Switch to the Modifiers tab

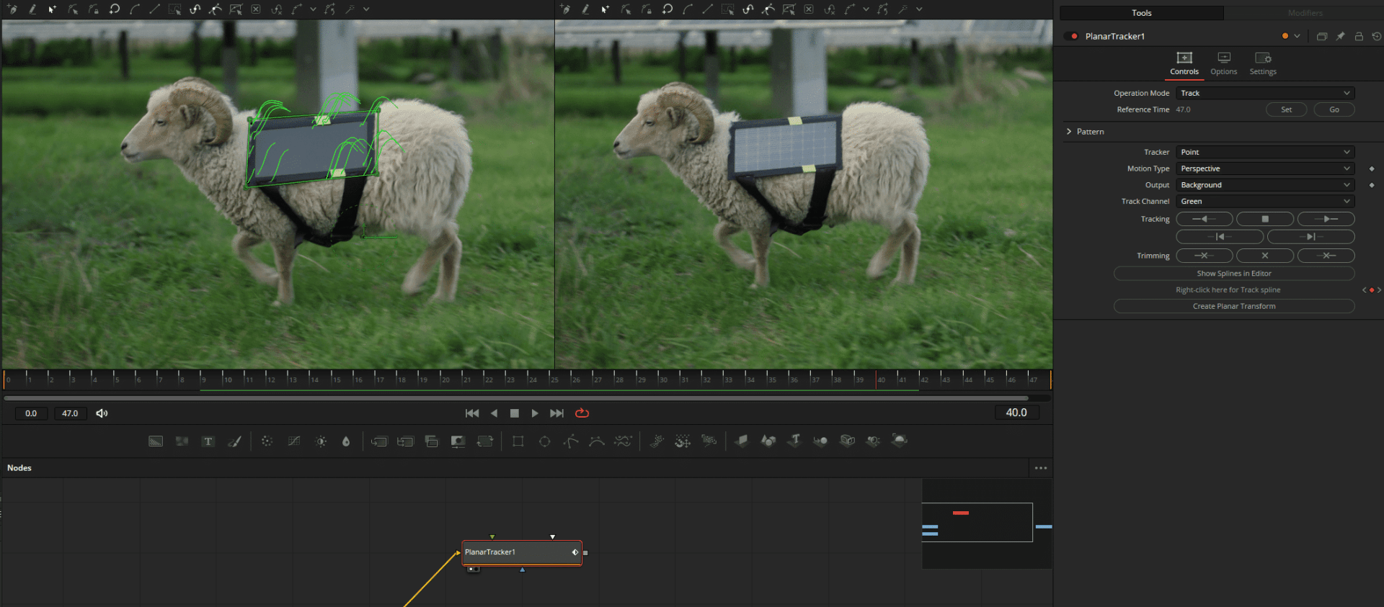point(1305,13)
